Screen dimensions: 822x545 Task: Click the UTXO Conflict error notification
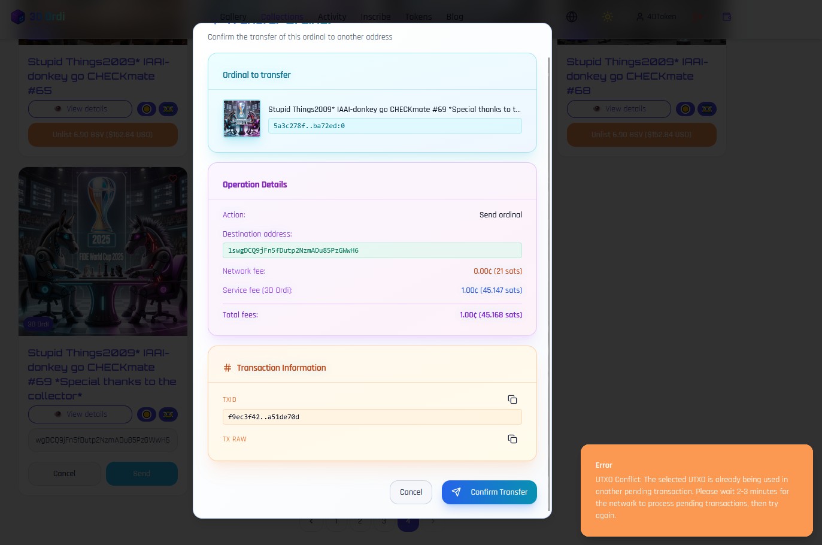[x=697, y=490]
